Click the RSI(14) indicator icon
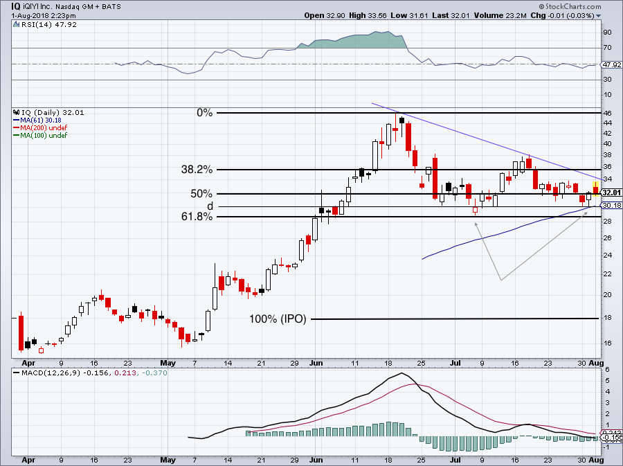 [16, 25]
